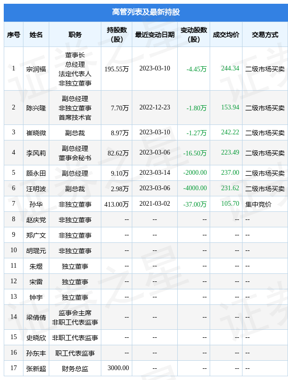
Task: Select the name 赵庆党
Action: [x=36, y=219]
